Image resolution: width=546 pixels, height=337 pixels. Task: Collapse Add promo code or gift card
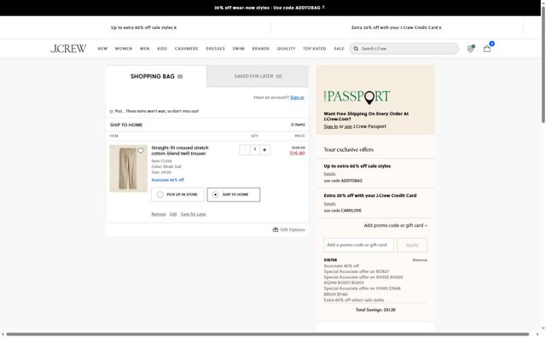396,225
